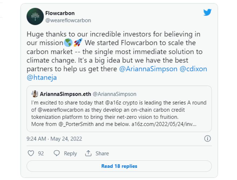Open the grey @AriannaSimpson handle in quote
Image resolution: width=237 pixels, height=180 pixels.
coord(114,94)
